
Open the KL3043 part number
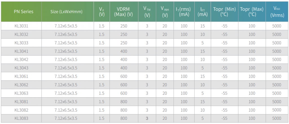(21, 68)
